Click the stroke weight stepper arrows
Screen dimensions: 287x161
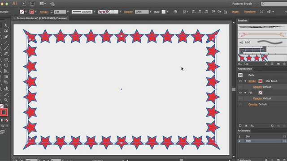click(52, 12)
